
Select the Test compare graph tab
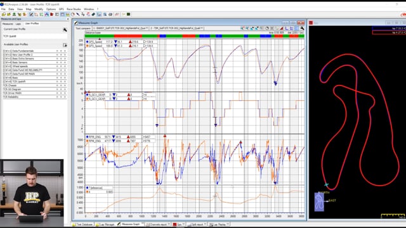click(x=83, y=28)
